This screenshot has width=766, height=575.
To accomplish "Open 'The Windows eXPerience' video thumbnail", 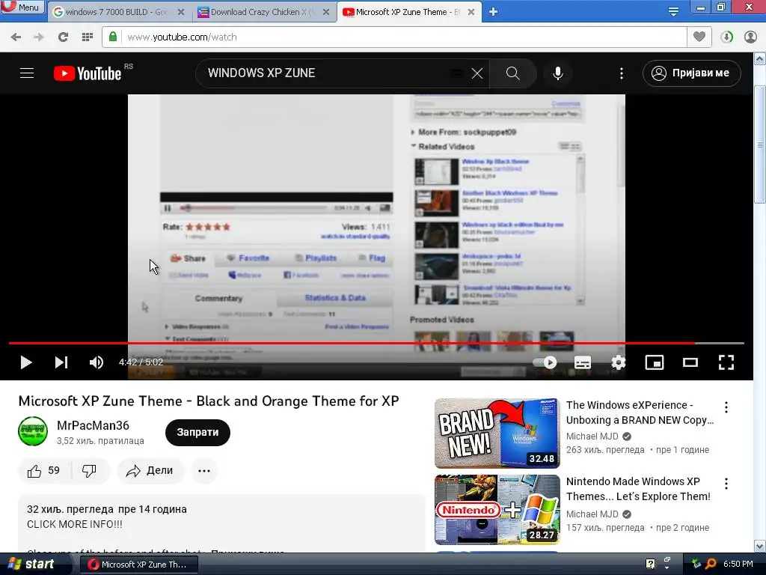I will 497,433.
